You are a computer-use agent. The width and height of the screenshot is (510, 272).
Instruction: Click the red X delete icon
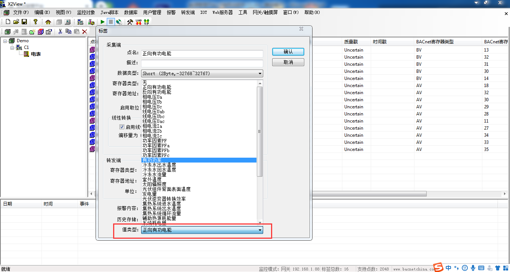[85, 32]
